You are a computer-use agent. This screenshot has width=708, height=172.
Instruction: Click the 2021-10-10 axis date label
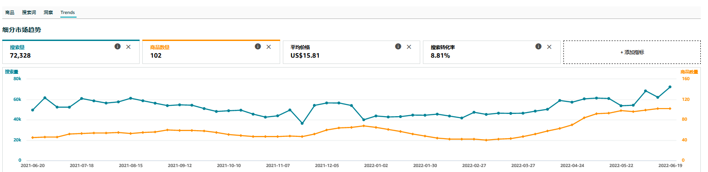(229, 166)
